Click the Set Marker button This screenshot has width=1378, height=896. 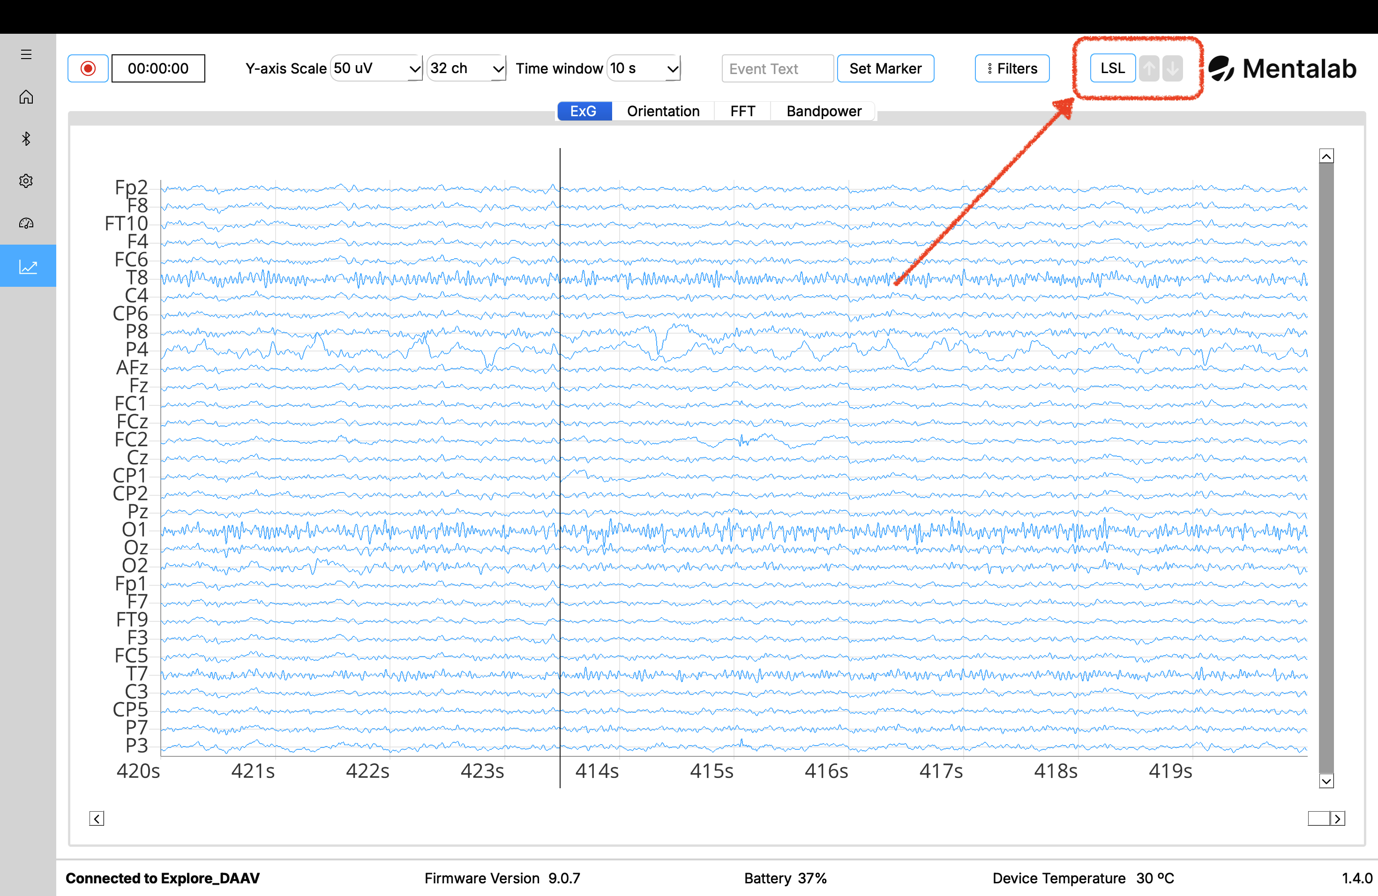point(885,69)
